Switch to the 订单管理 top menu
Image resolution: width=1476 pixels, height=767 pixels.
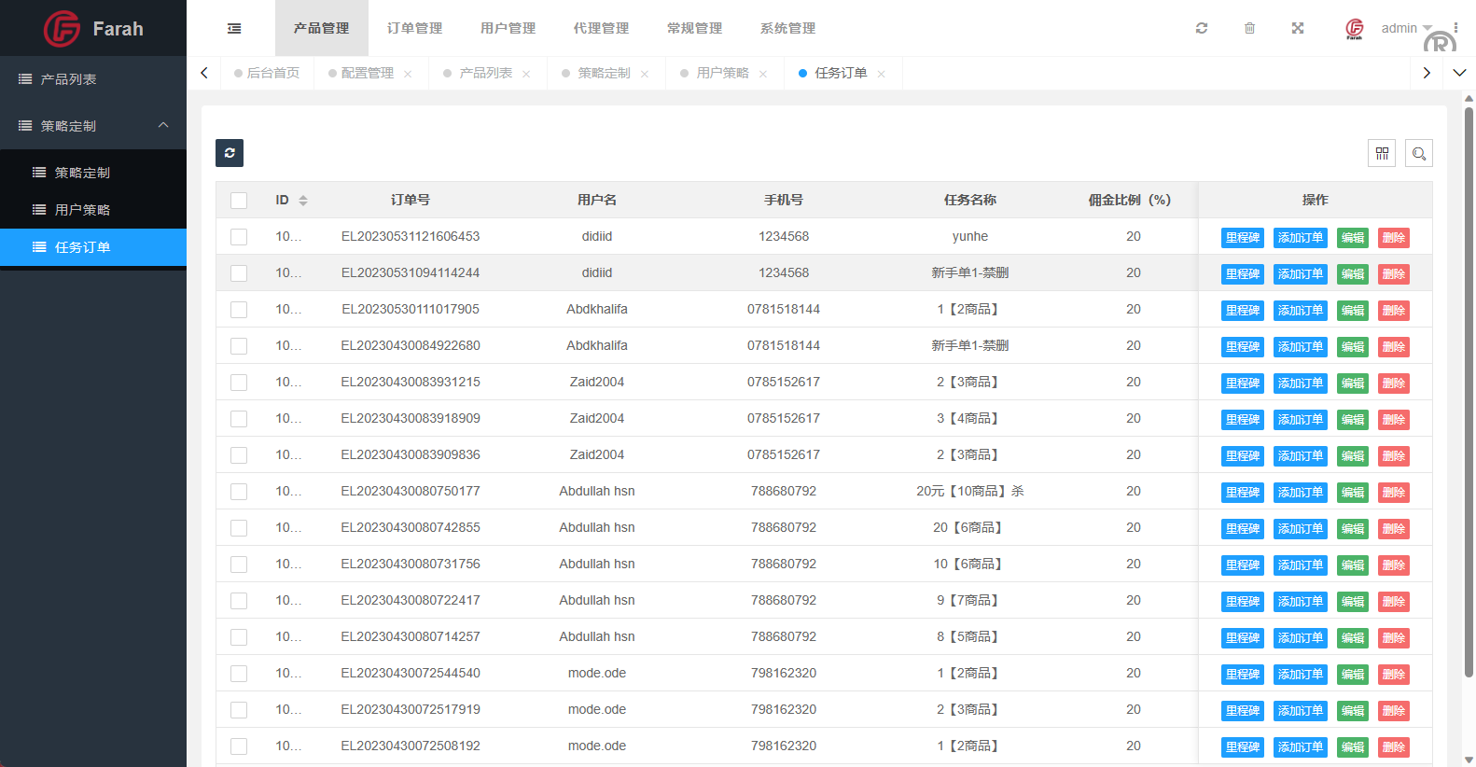414,28
